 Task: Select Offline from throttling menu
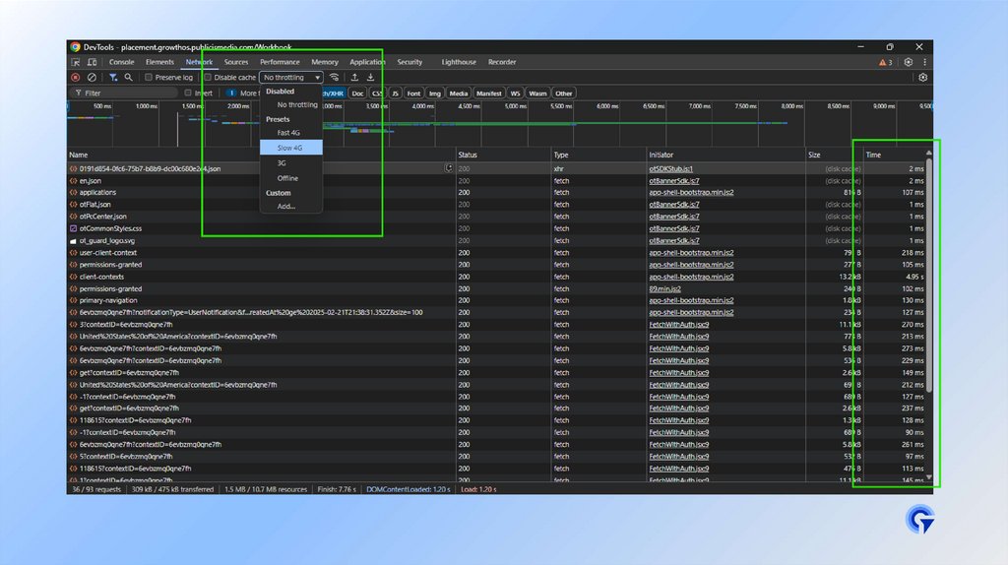tap(287, 178)
